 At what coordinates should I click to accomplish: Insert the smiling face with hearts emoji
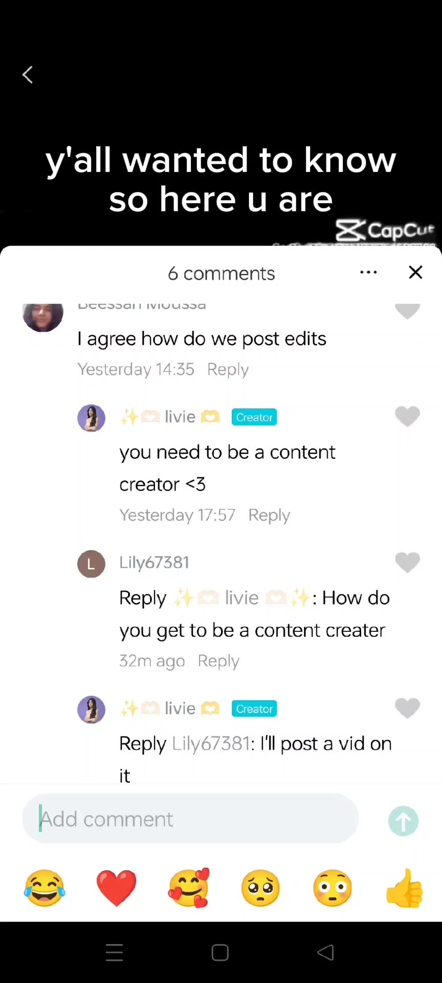(189, 888)
